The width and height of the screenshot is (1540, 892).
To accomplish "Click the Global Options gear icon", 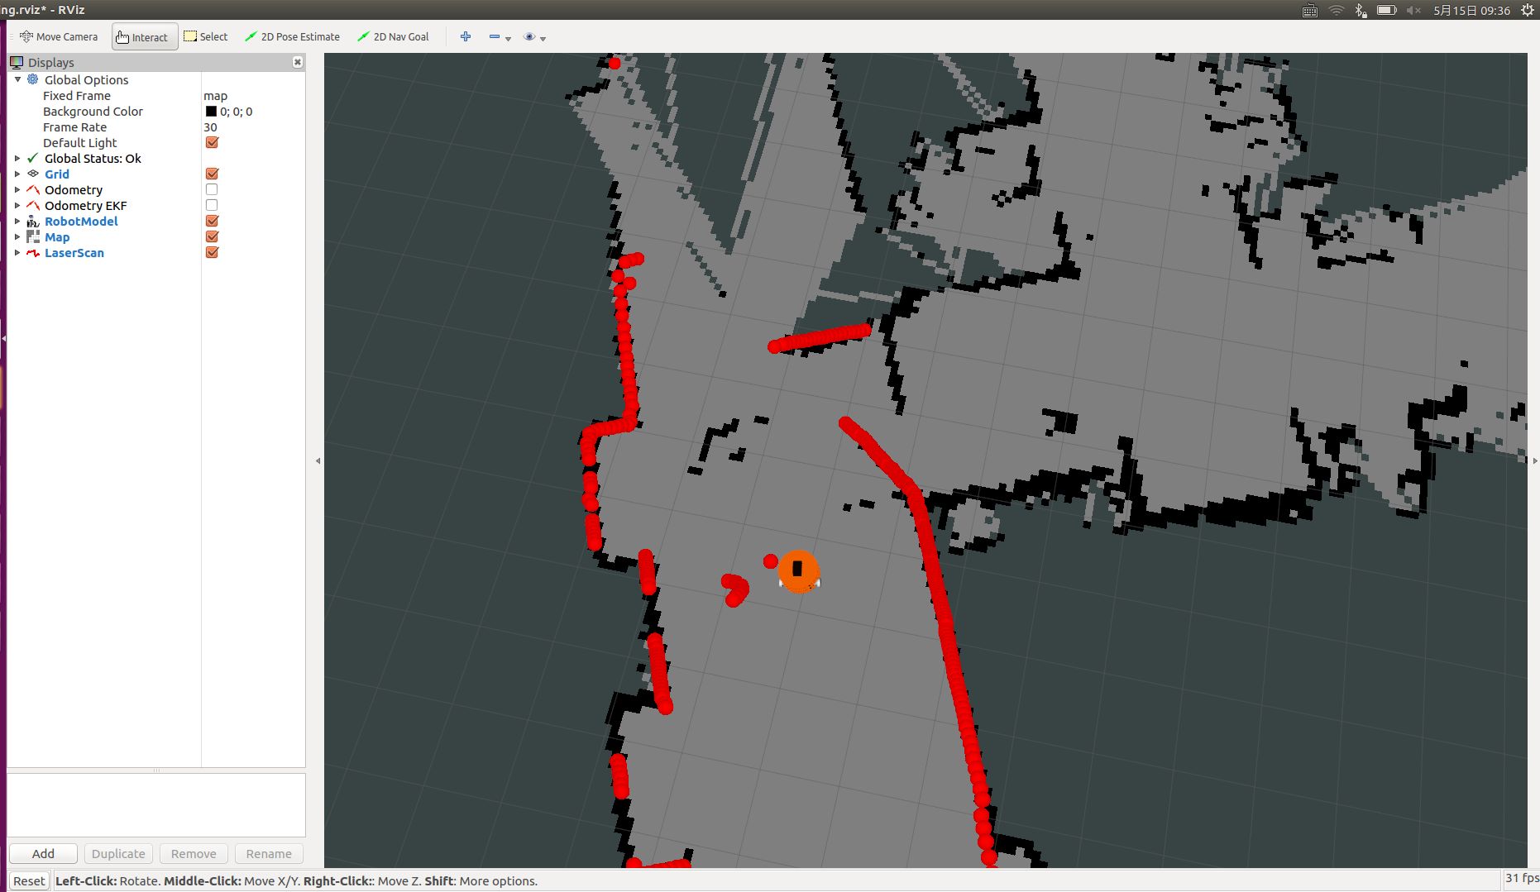I will pyautogui.click(x=33, y=79).
